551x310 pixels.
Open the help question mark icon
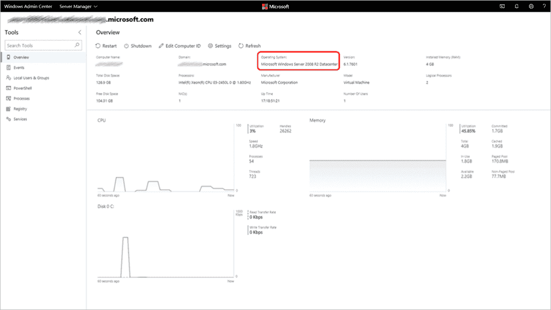(x=543, y=6)
